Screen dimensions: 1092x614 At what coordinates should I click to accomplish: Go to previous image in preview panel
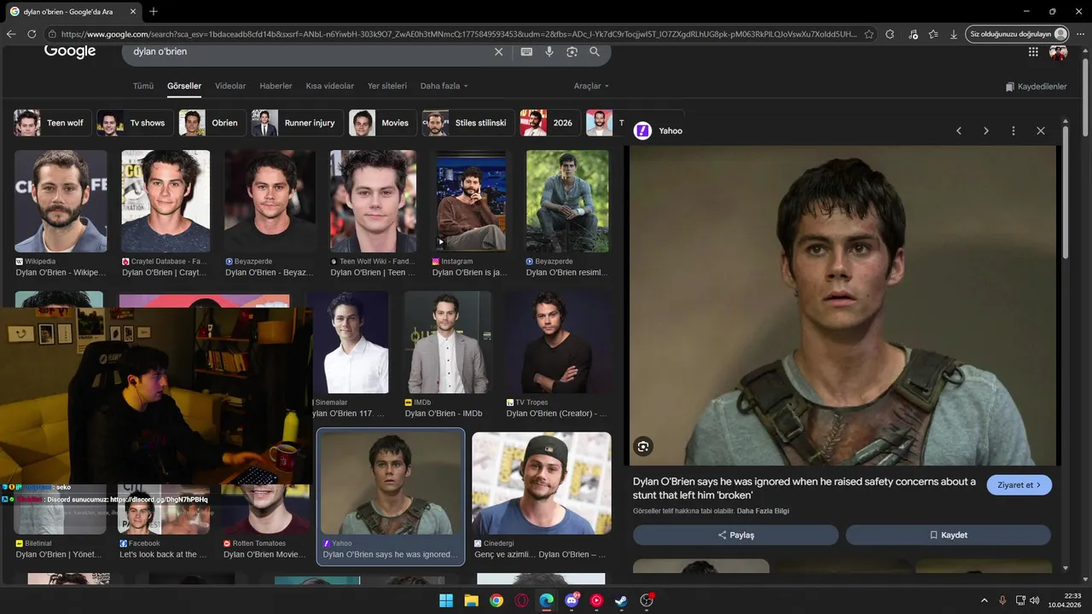click(959, 130)
